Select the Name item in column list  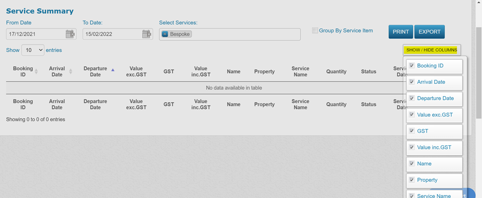click(434, 164)
